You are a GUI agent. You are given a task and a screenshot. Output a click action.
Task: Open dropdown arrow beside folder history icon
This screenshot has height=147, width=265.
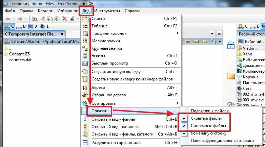point(220,42)
